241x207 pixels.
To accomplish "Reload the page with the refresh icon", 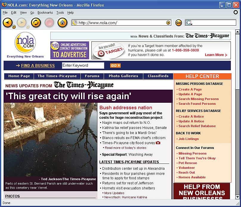I will click(36, 23).
